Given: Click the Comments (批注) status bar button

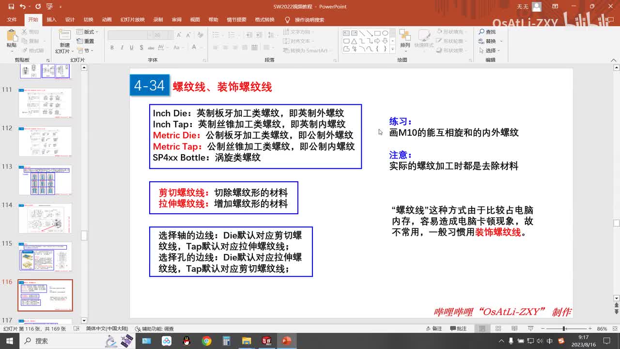Looking at the screenshot, I should [457, 329].
